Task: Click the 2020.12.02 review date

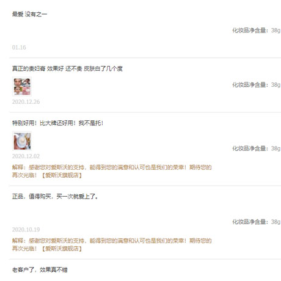Action: [26, 156]
